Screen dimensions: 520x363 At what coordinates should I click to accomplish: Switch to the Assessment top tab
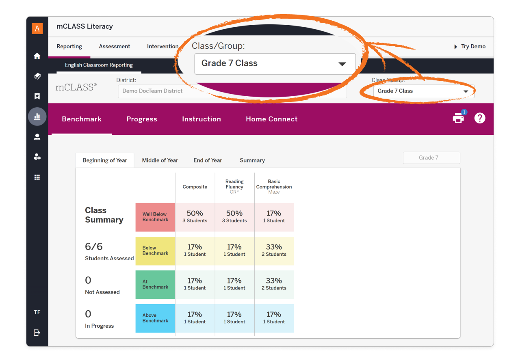click(x=115, y=46)
